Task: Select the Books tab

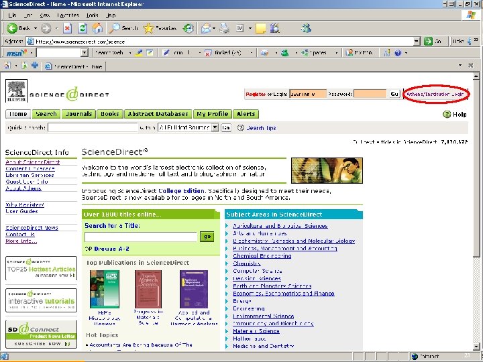Action: coord(109,114)
